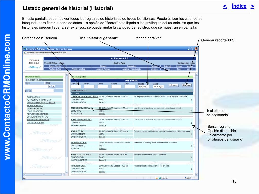The image size is (259, 194).
Task: Delete the ISF Americas S.A. history record
Action: coord(192,146)
